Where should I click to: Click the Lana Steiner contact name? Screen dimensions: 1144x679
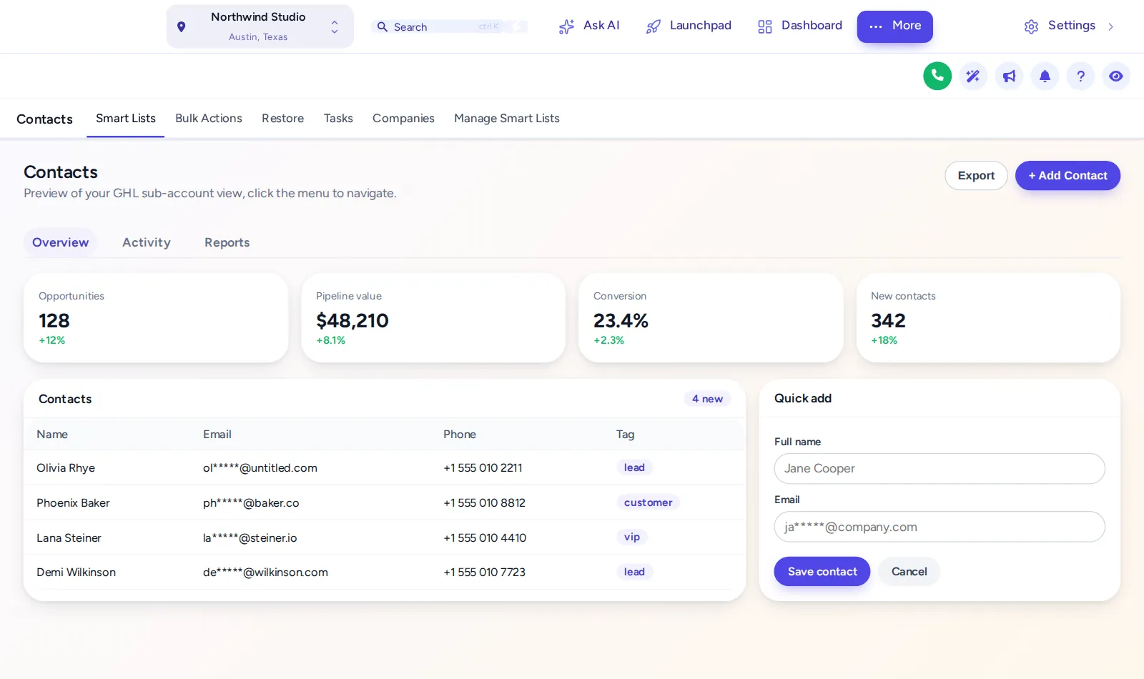tap(69, 538)
